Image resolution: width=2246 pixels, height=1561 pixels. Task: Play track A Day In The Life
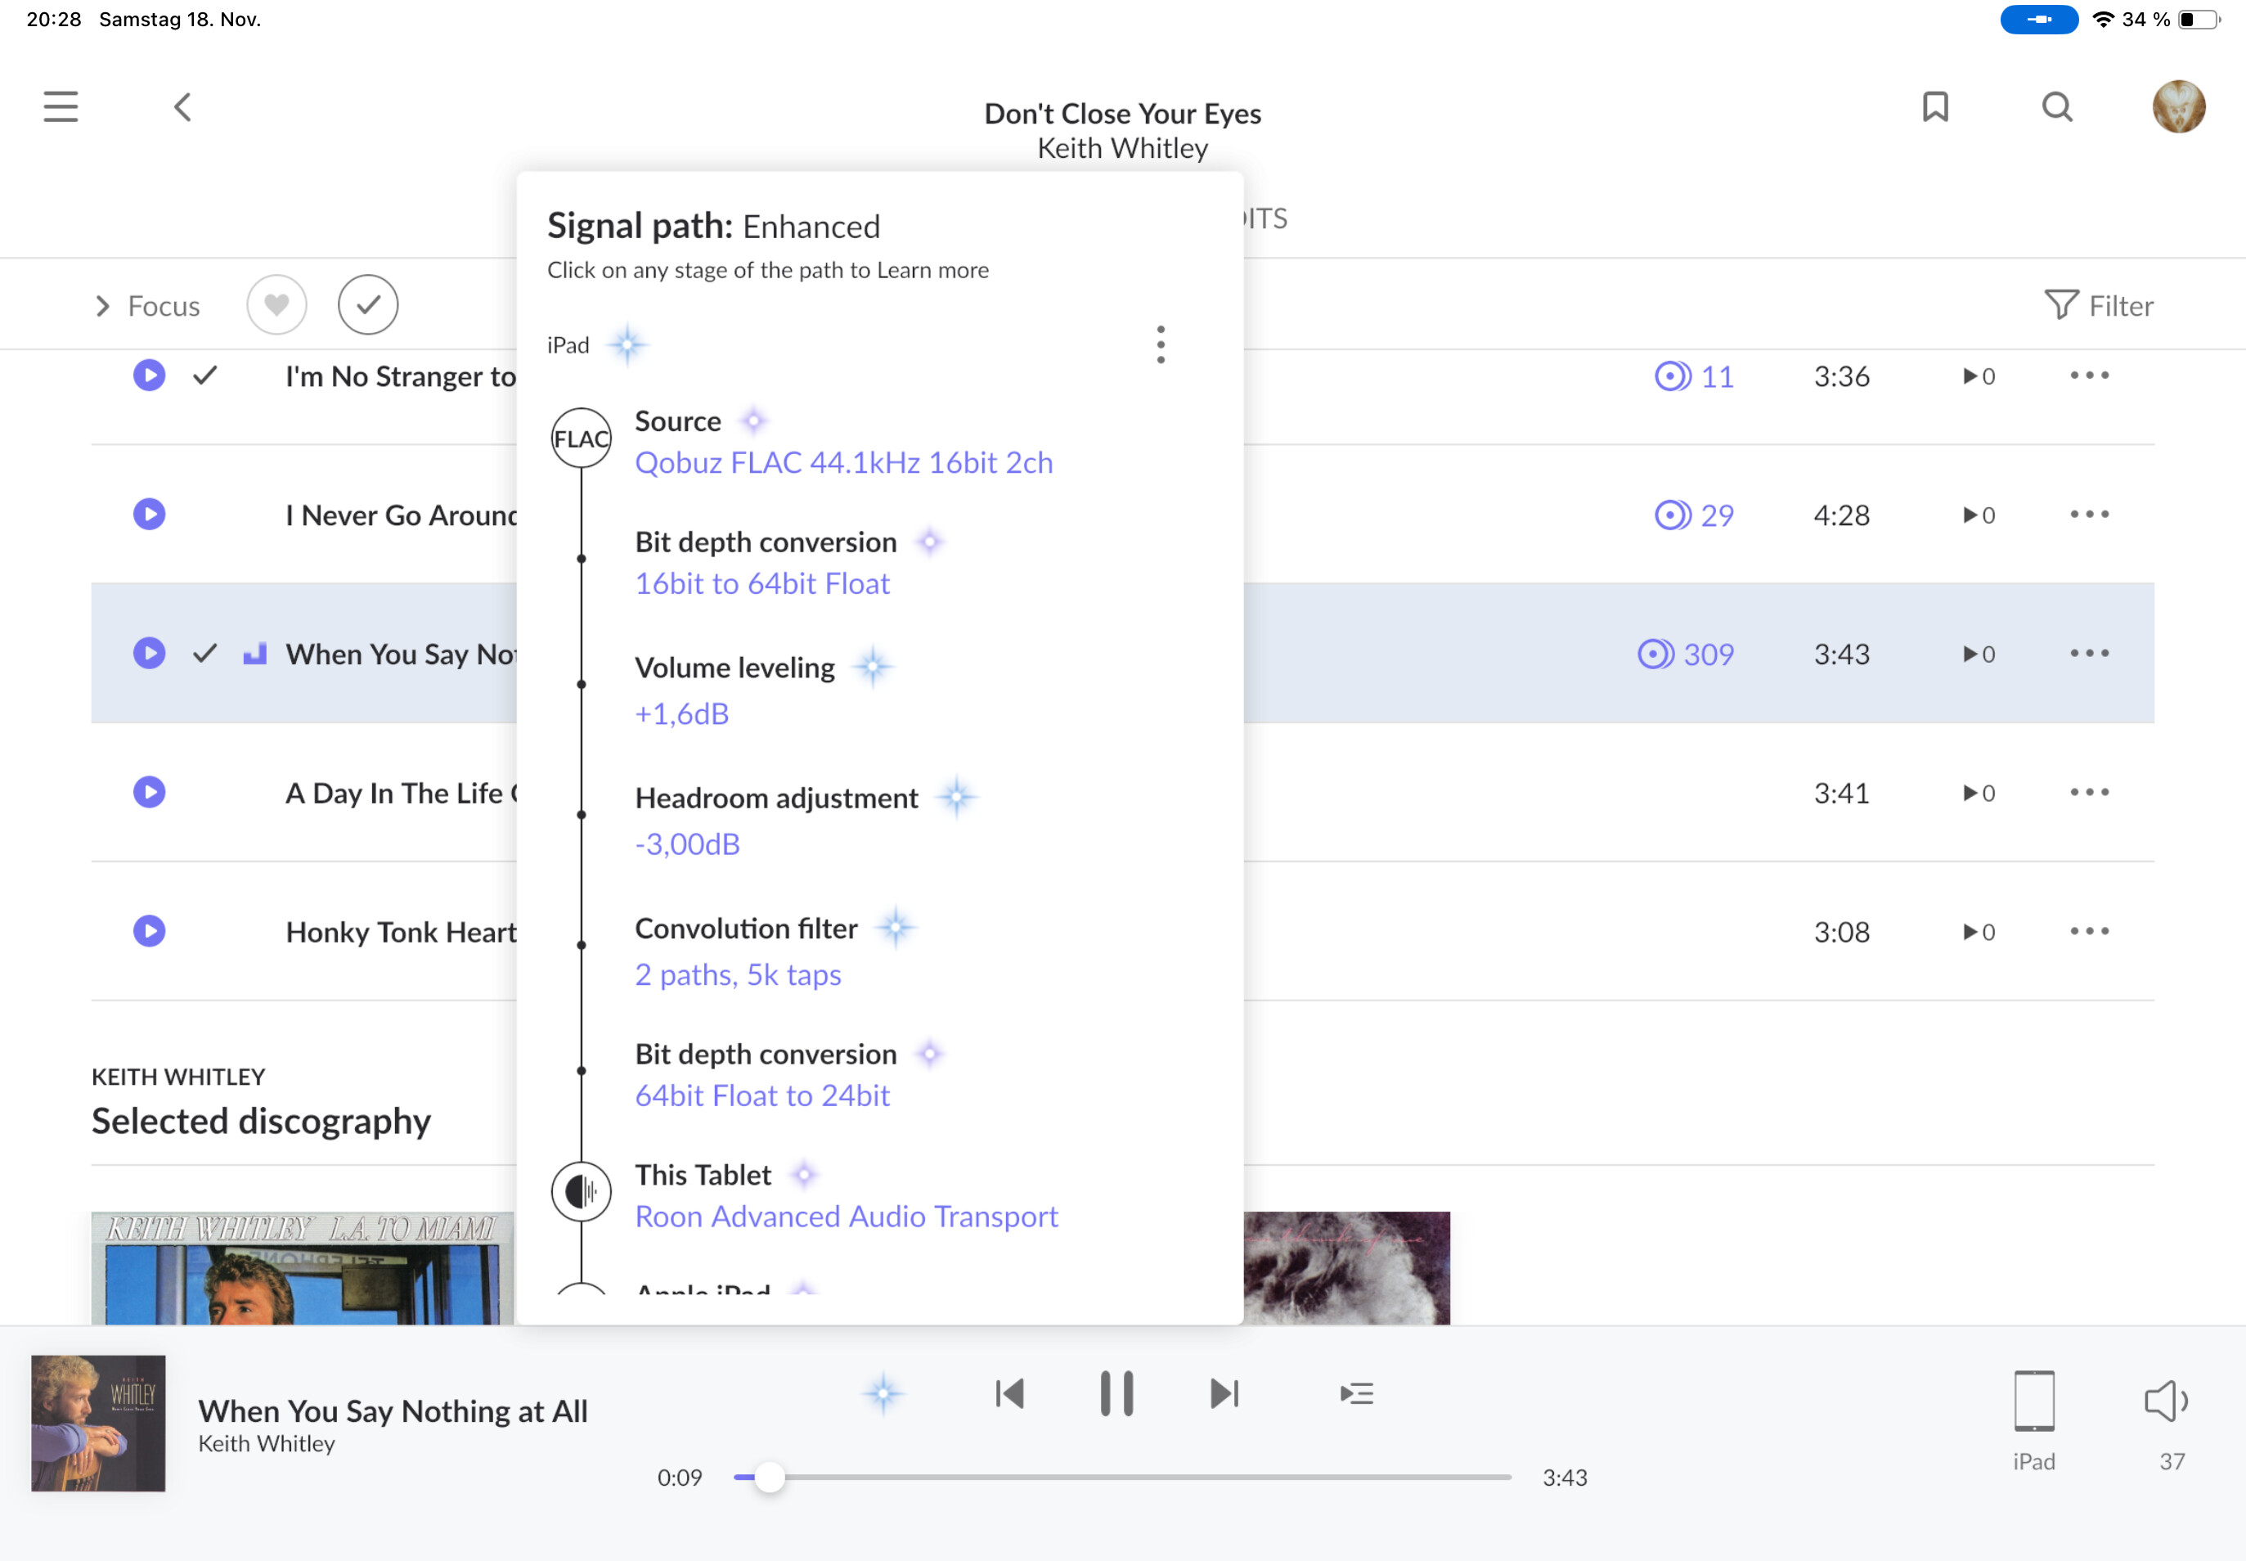point(149,792)
